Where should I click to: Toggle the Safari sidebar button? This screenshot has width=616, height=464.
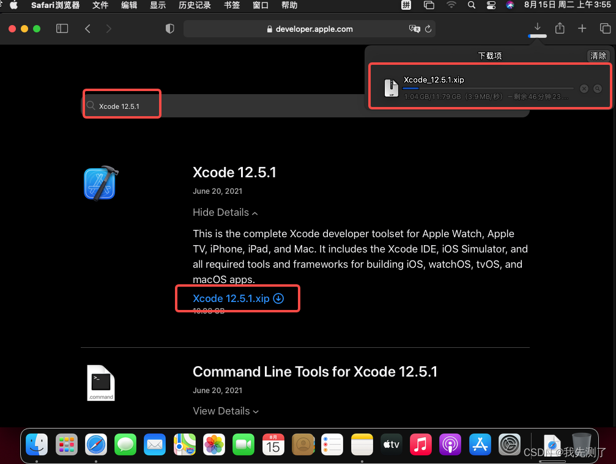point(62,29)
